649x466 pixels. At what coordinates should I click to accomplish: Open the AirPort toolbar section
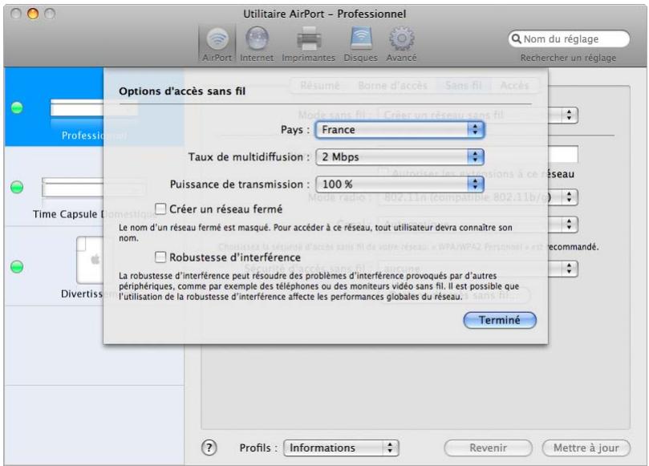tap(217, 44)
